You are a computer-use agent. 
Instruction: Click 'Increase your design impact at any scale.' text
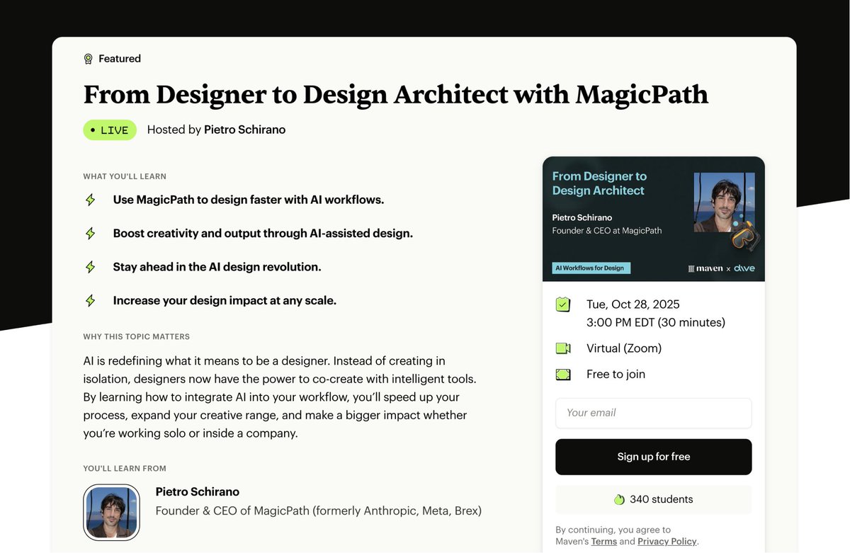225,300
